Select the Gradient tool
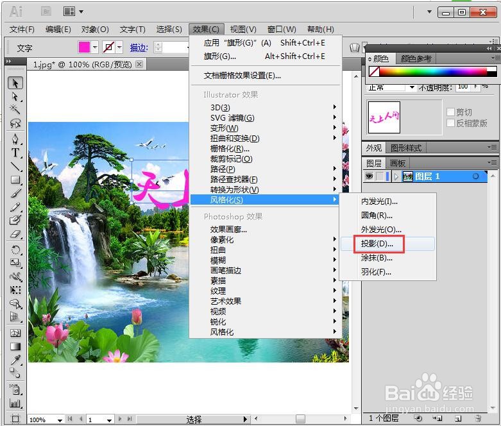 [x=15, y=346]
